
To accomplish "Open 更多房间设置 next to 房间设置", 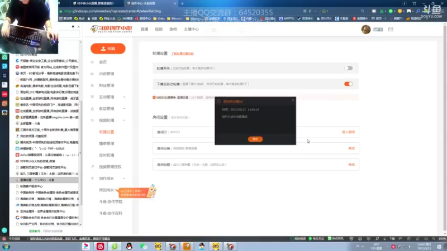I will [180, 118].
